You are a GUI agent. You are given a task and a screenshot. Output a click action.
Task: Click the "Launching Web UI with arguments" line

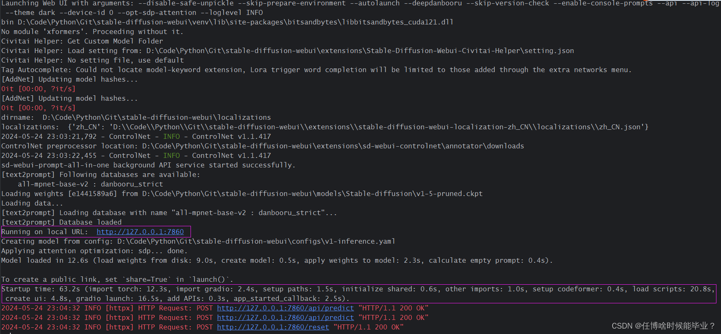pyautogui.click(x=360, y=3)
